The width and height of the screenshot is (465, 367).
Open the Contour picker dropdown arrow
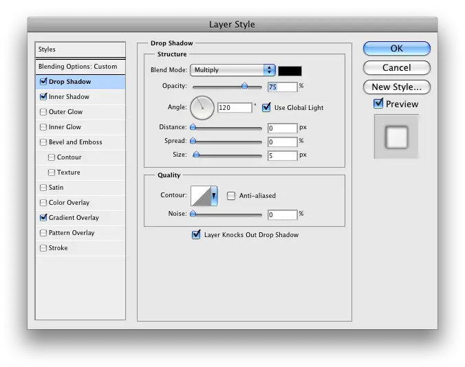coord(214,196)
